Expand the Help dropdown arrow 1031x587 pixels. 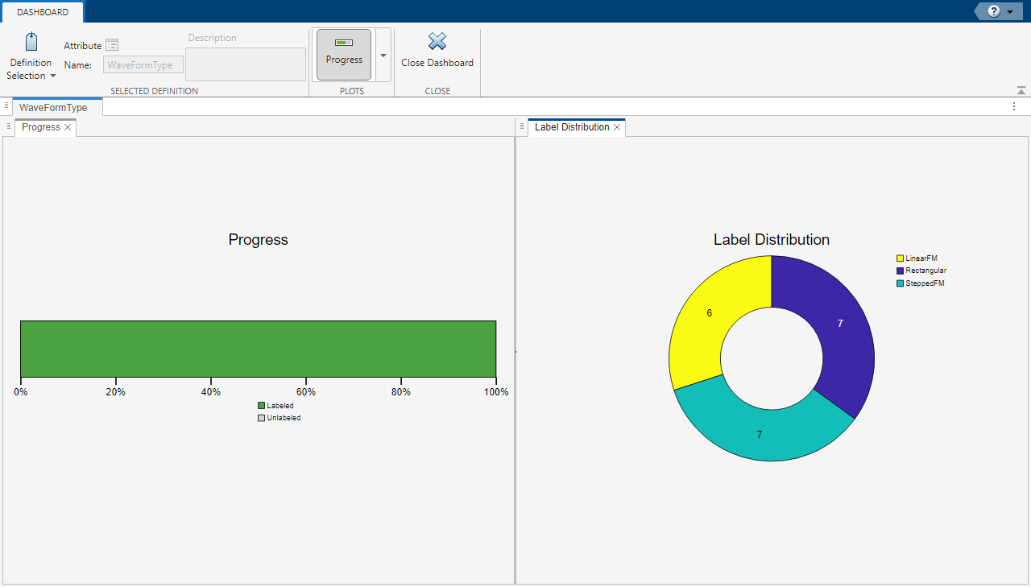[x=1010, y=12]
